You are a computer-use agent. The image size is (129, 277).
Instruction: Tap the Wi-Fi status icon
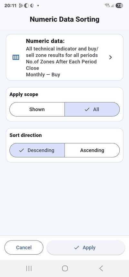coord(107,5)
